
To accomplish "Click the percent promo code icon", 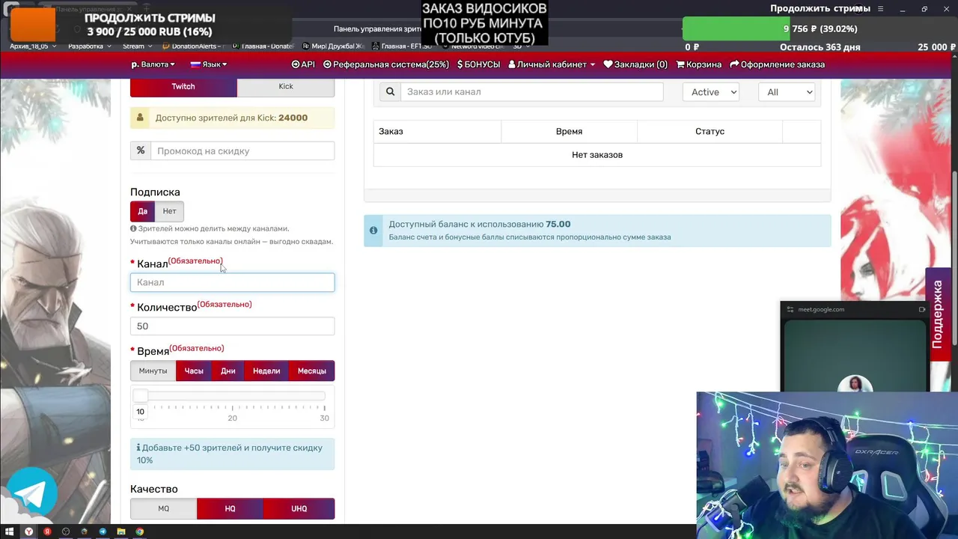I will pos(140,150).
